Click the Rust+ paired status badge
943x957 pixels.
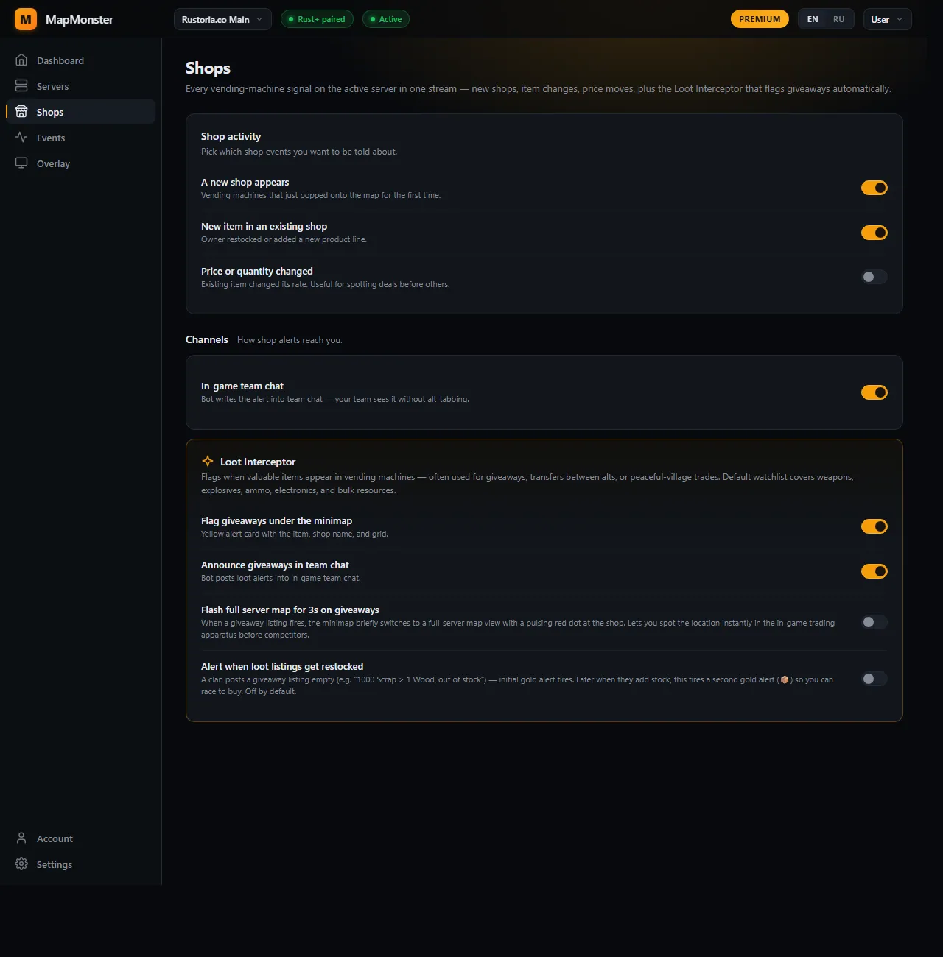(317, 19)
